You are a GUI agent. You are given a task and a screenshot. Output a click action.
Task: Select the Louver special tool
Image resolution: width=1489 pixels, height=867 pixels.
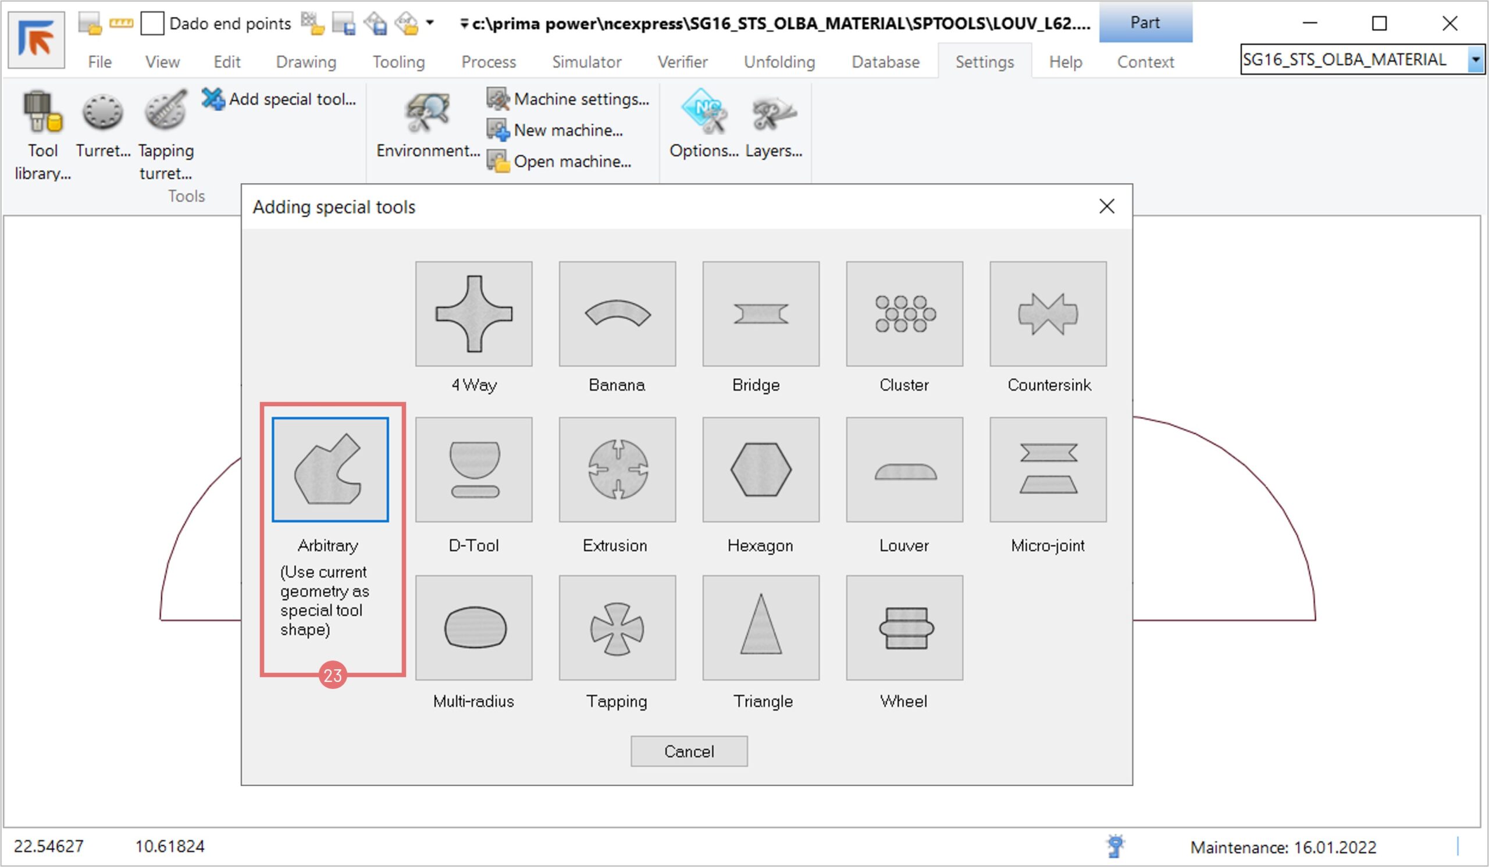[x=904, y=470]
